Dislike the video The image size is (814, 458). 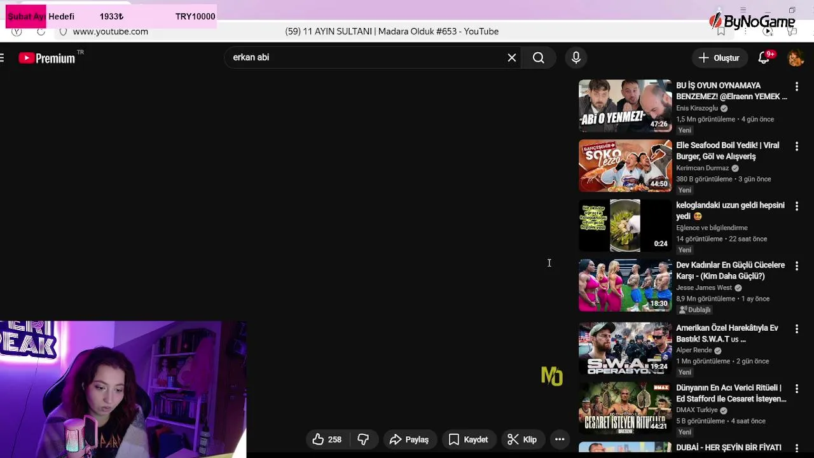tap(363, 440)
